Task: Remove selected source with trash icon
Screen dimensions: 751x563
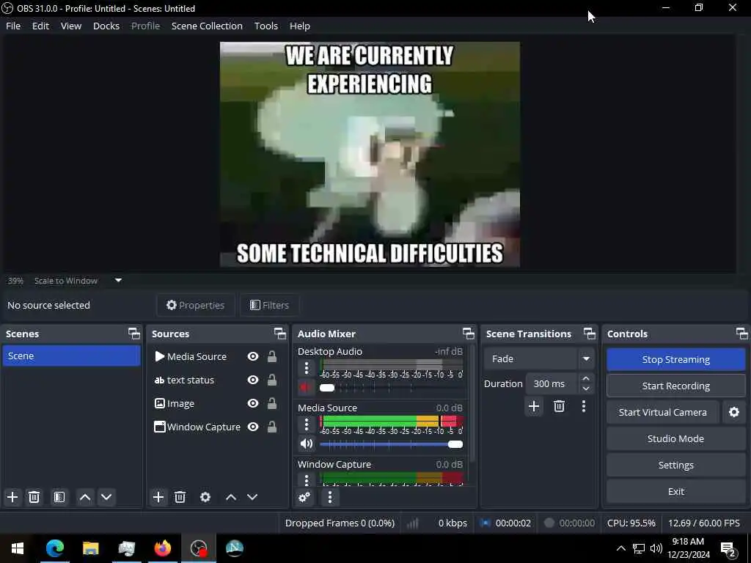Action: (x=180, y=497)
